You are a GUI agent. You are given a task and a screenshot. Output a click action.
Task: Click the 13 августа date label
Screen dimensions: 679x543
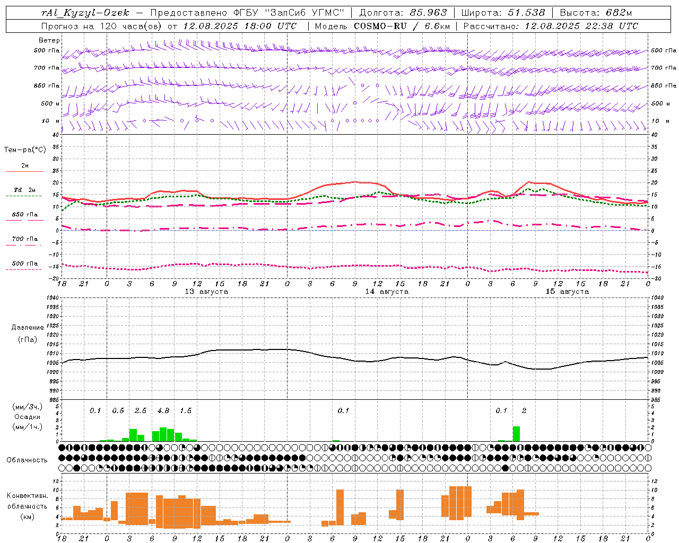pos(206,292)
